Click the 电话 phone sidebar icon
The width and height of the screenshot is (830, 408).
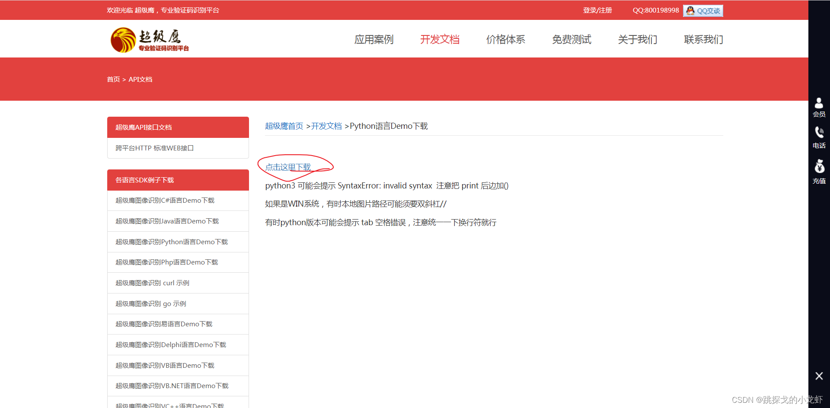(x=819, y=137)
